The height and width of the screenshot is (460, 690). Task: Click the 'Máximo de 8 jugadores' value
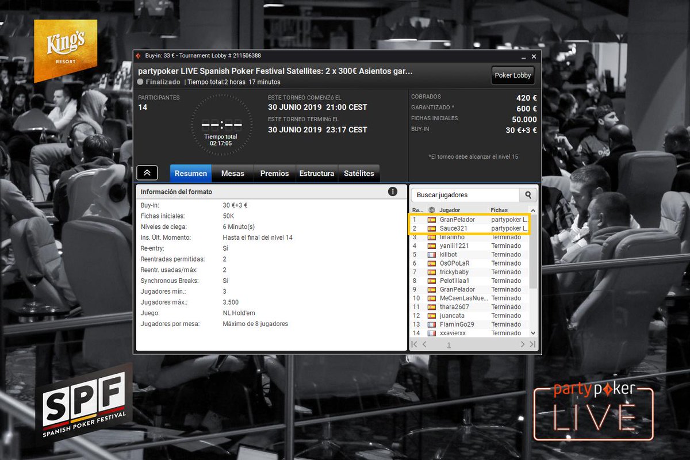tap(255, 324)
